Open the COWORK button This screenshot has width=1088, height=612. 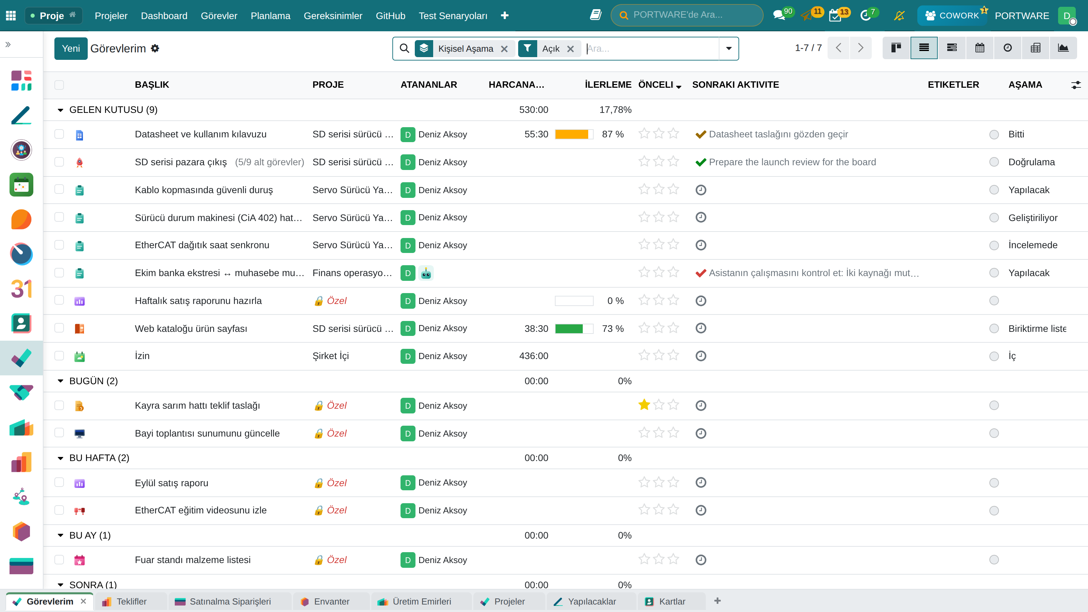[x=952, y=16]
